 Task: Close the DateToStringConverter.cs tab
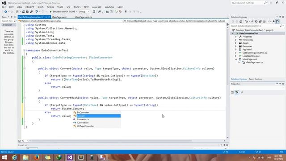(49, 17)
